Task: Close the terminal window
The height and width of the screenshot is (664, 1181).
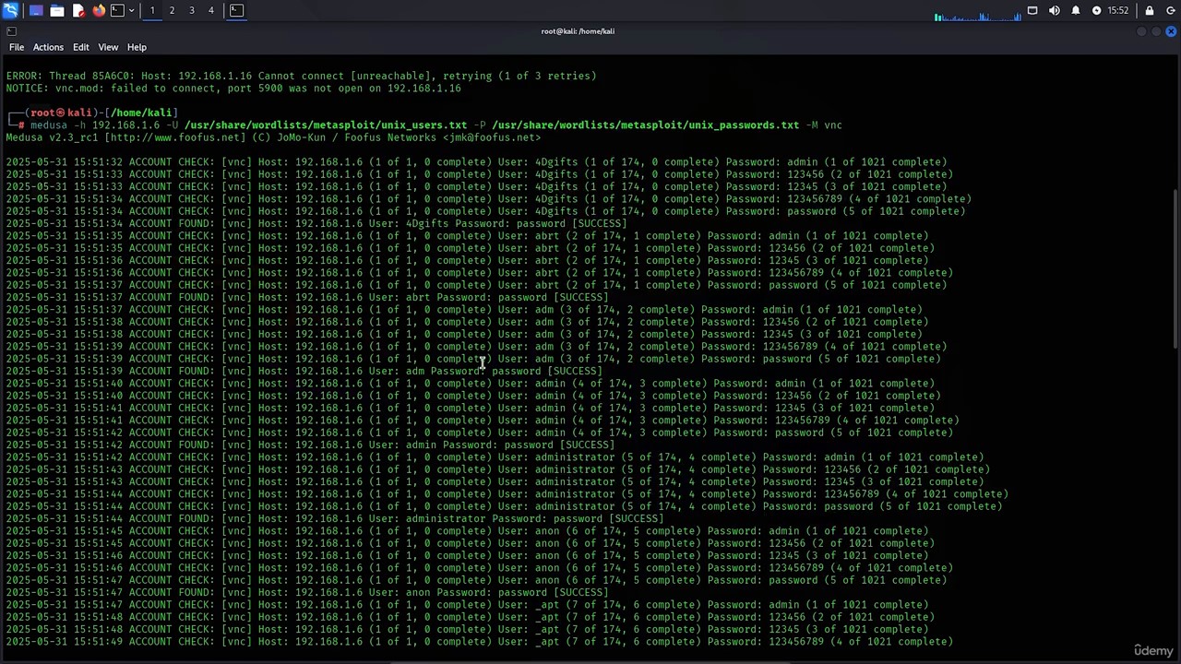Action: 1171,31
